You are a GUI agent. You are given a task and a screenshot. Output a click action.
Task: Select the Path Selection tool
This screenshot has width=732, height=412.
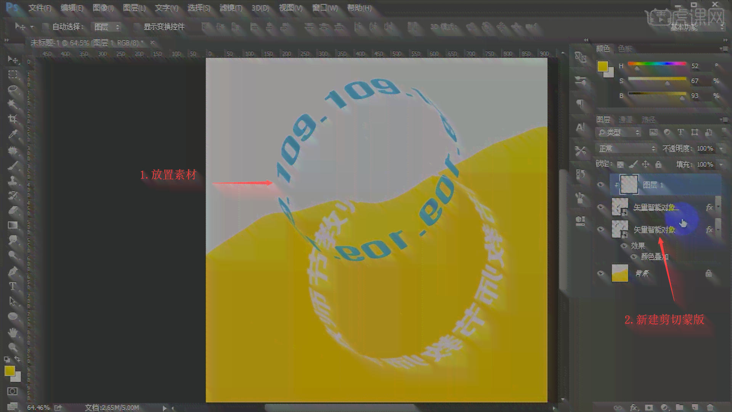click(13, 301)
